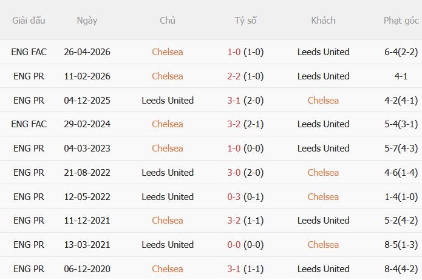Click the 0-0 score on 13-03-2021
This screenshot has width=422, height=280.
click(x=234, y=245)
